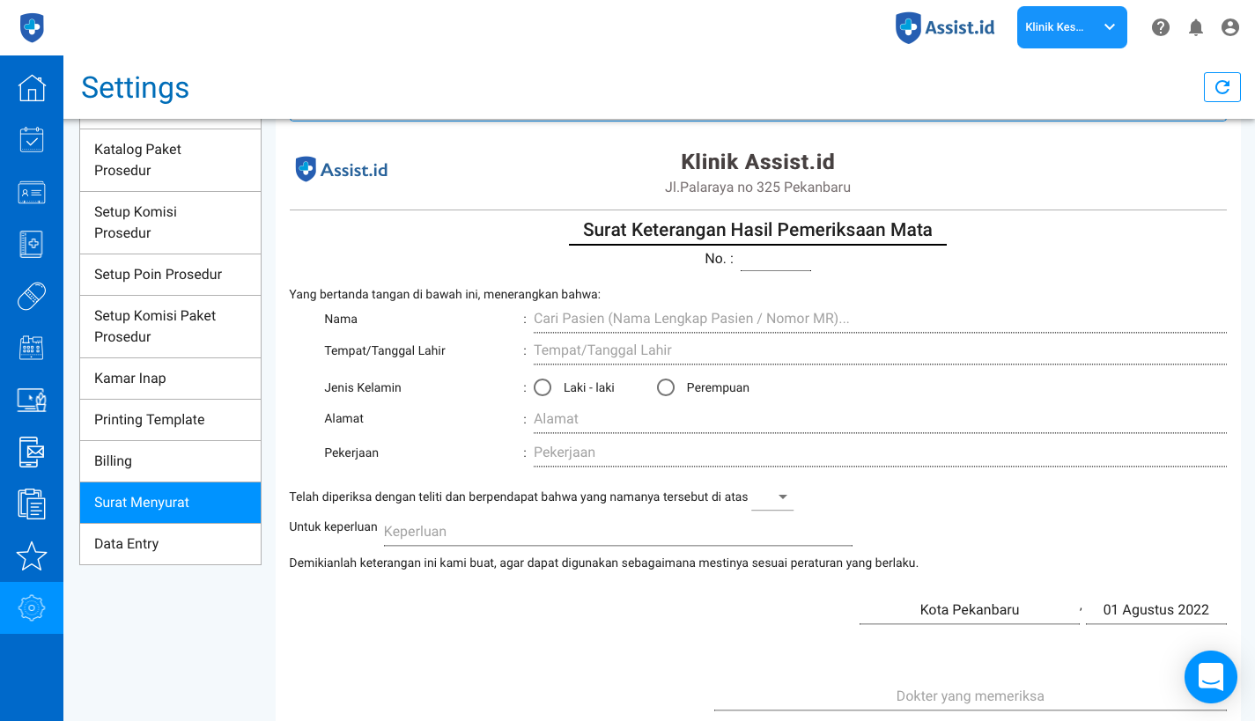
Task: Open Data Entry settings menu item
Action: click(x=170, y=544)
